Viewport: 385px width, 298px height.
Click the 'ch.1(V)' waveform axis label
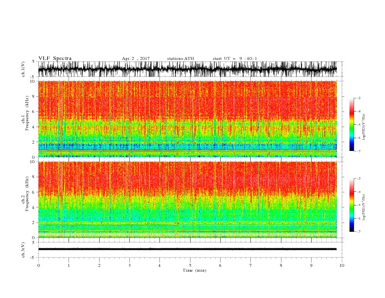coord(23,69)
